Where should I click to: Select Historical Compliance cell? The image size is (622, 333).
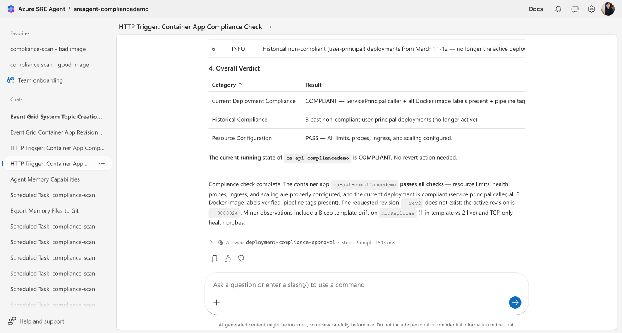coord(239,120)
